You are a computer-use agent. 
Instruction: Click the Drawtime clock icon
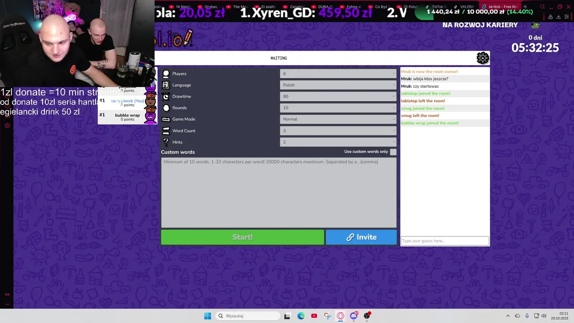click(x=166, y=96)
